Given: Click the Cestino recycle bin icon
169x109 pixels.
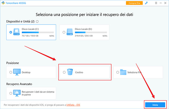Looking at the screenshot, I should tap(70, 72).
